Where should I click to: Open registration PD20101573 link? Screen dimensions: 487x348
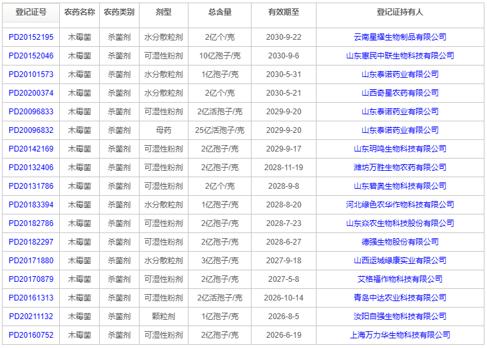coord(31,74)
